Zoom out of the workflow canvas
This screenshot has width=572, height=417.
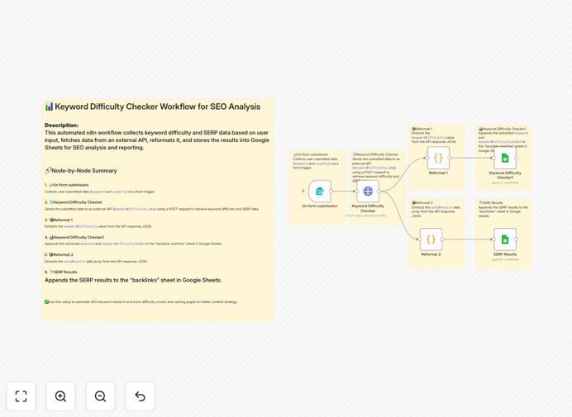[100, 396]
